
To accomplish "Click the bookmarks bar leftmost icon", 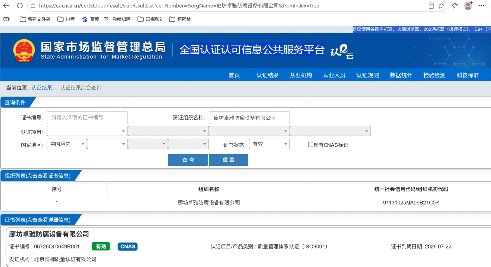I will pos(6,19).
